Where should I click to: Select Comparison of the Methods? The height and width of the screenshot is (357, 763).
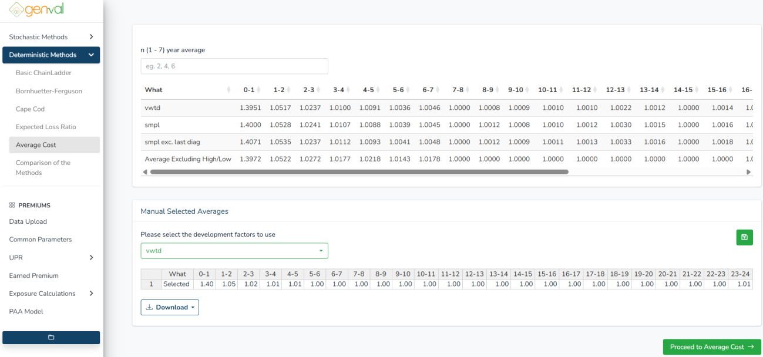coord(43,168)
